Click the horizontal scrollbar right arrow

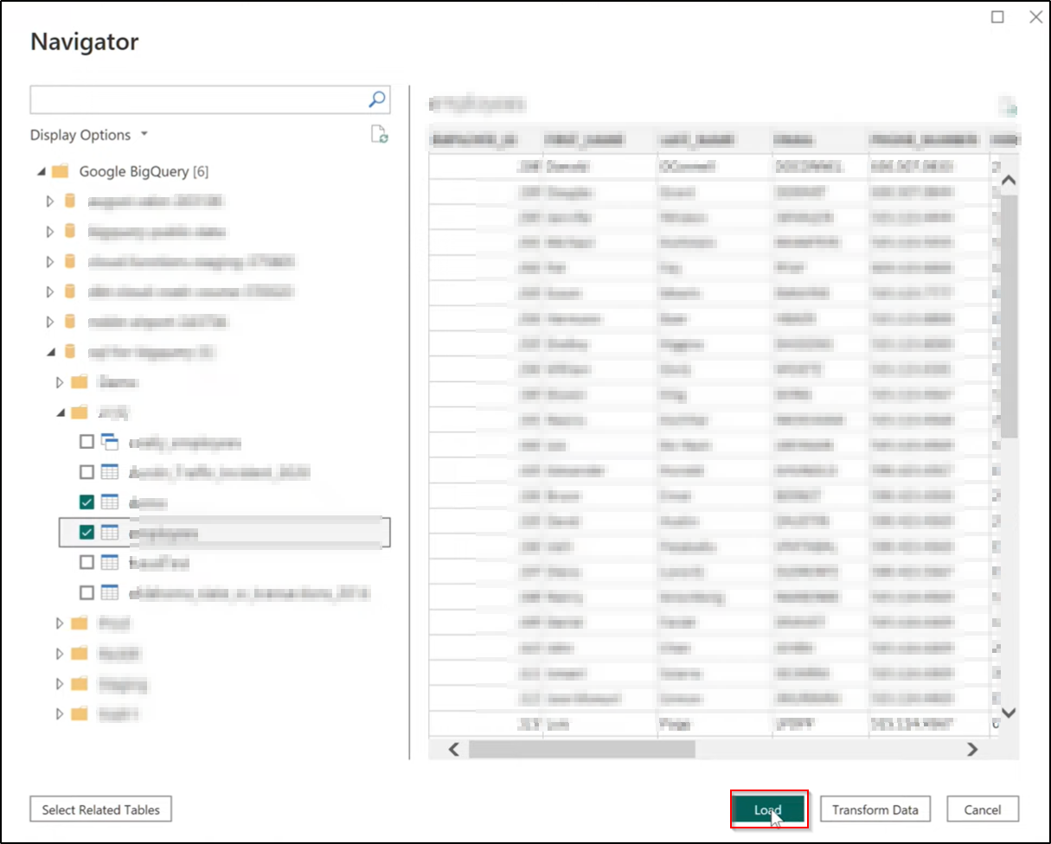[972, 749]
